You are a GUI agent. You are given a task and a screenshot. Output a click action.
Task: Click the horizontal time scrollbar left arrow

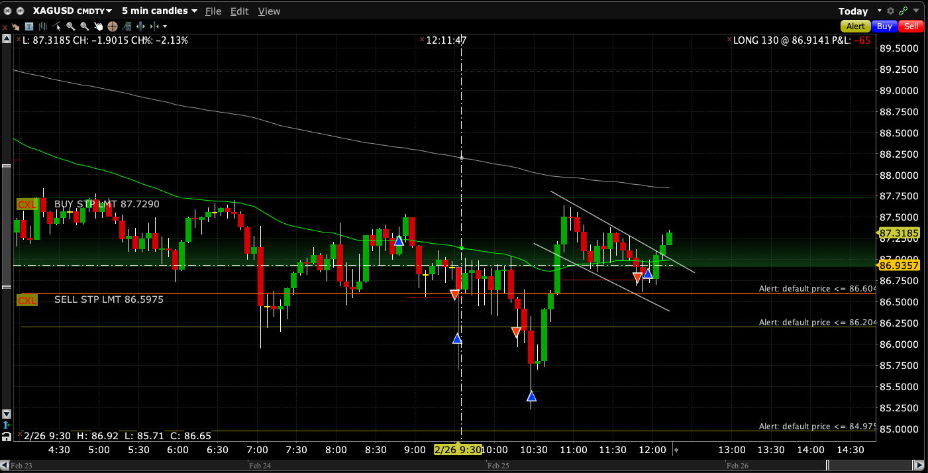coord(4,466)
